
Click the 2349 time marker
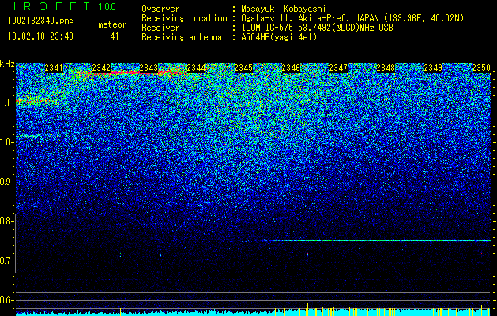click(x=433, y=68)
